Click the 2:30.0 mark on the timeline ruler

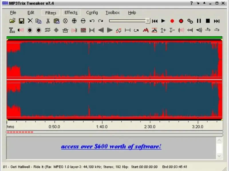click(150, 127)
